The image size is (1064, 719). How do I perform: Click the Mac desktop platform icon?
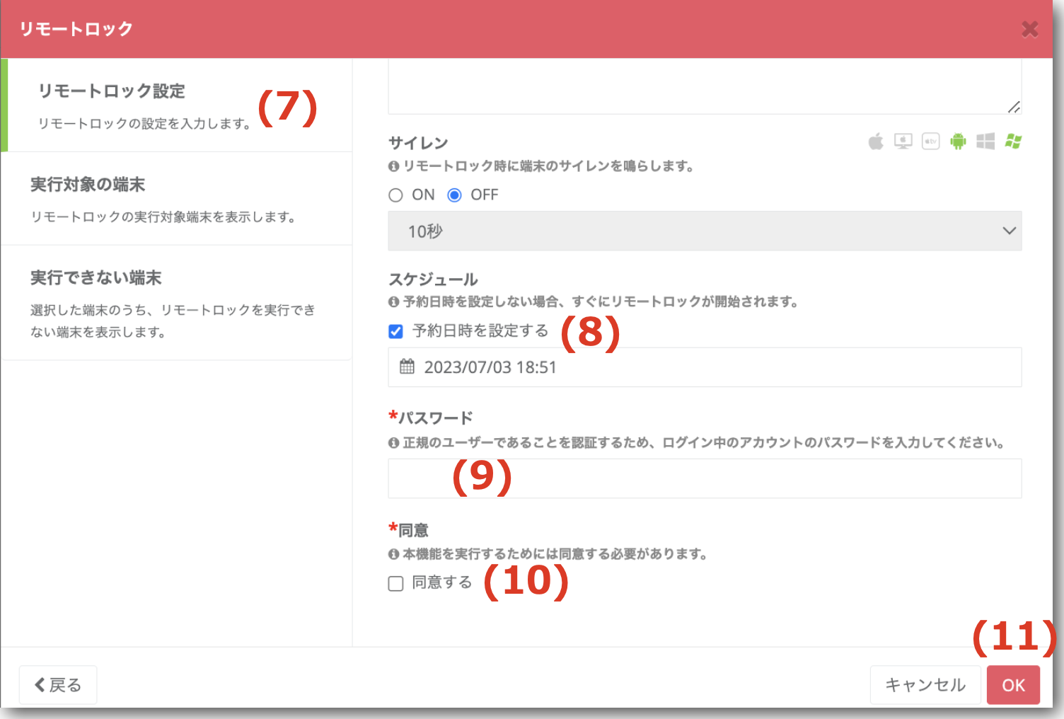[903, 142]
